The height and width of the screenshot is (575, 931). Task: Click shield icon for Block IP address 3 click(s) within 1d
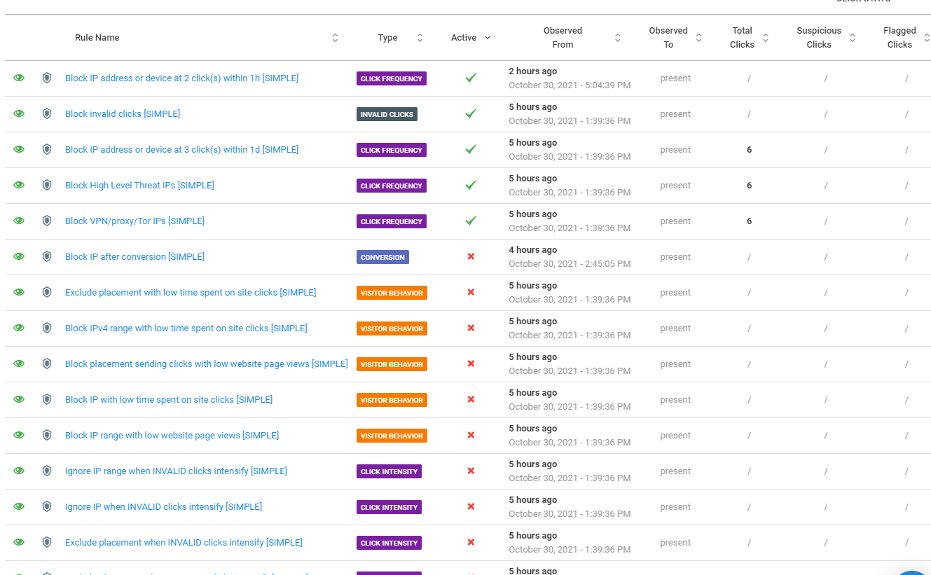47,149
